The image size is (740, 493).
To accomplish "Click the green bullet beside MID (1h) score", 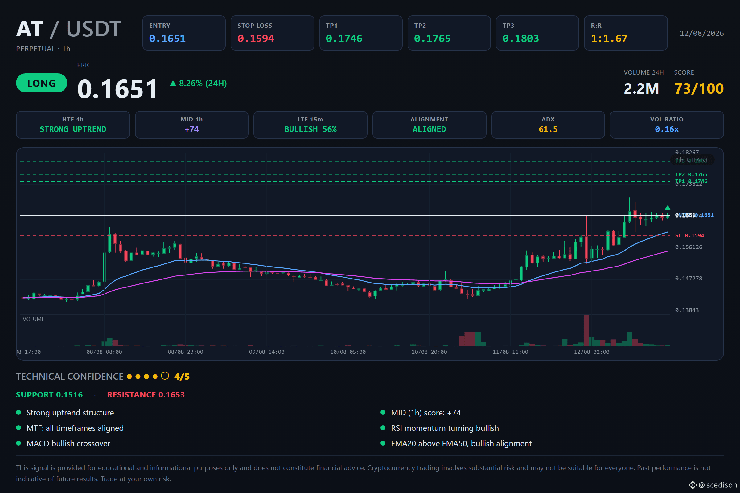I will click(383, 412).
